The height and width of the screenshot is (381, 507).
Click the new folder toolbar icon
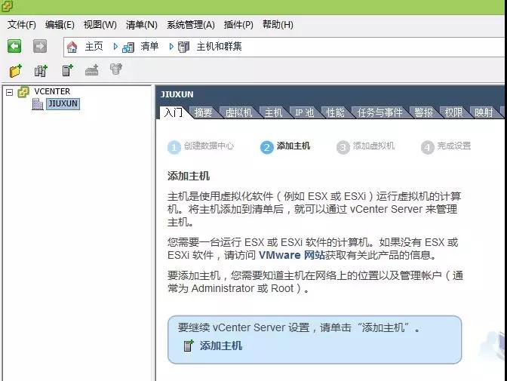pos(15,70)
